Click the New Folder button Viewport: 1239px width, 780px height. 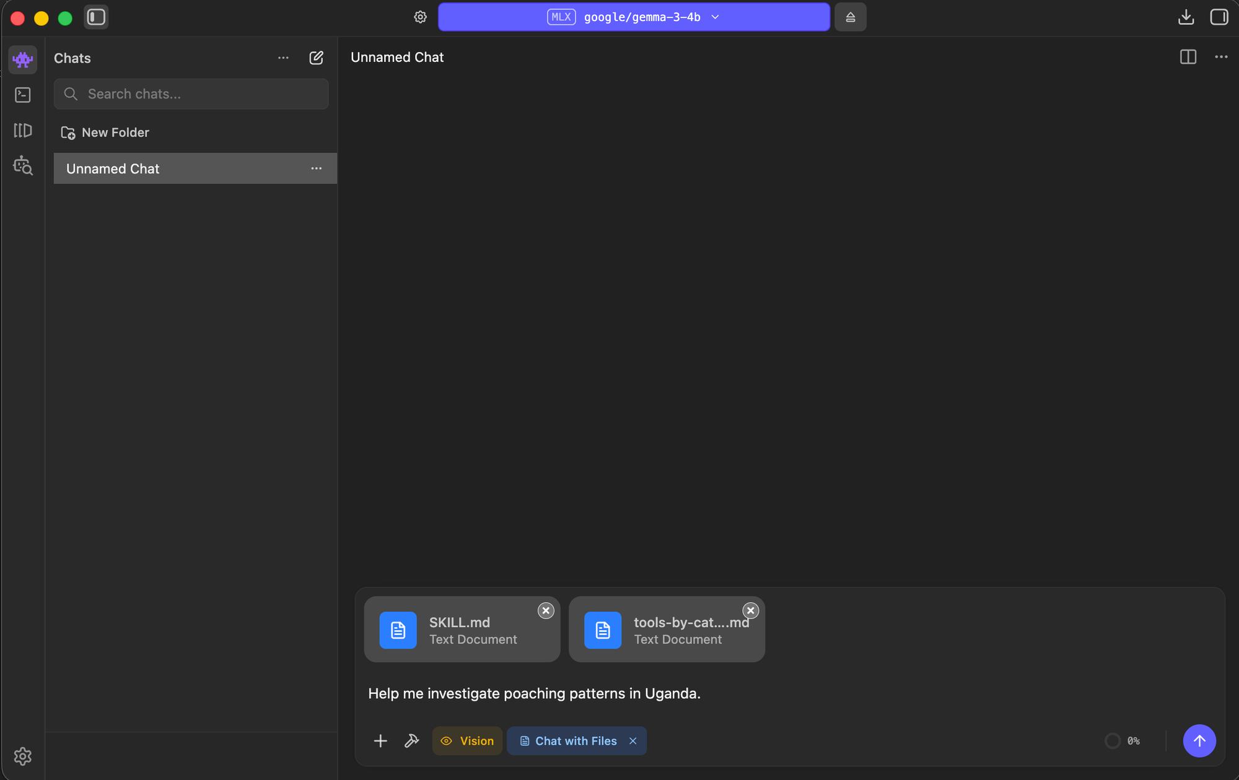tap(105, 132)
